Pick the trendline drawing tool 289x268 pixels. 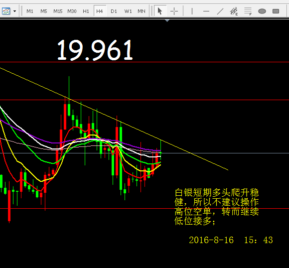pos(220,11)
